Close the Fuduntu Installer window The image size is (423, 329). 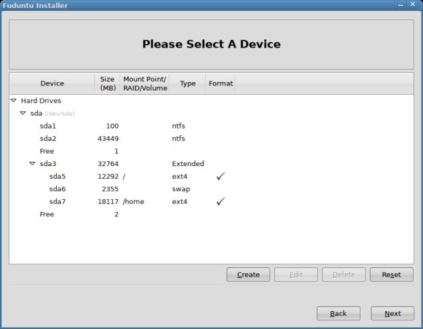tap(412, 5)
